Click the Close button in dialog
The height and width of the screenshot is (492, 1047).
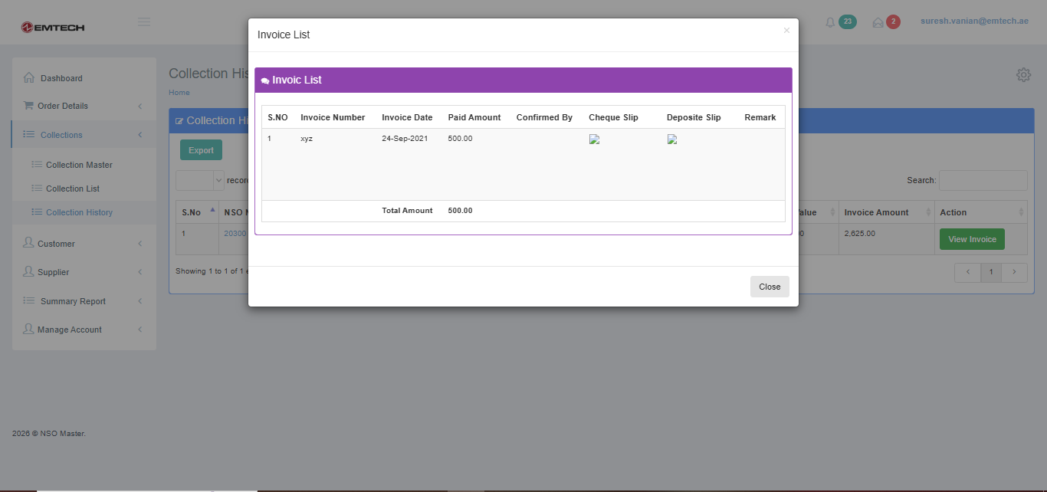pos(769,287)
